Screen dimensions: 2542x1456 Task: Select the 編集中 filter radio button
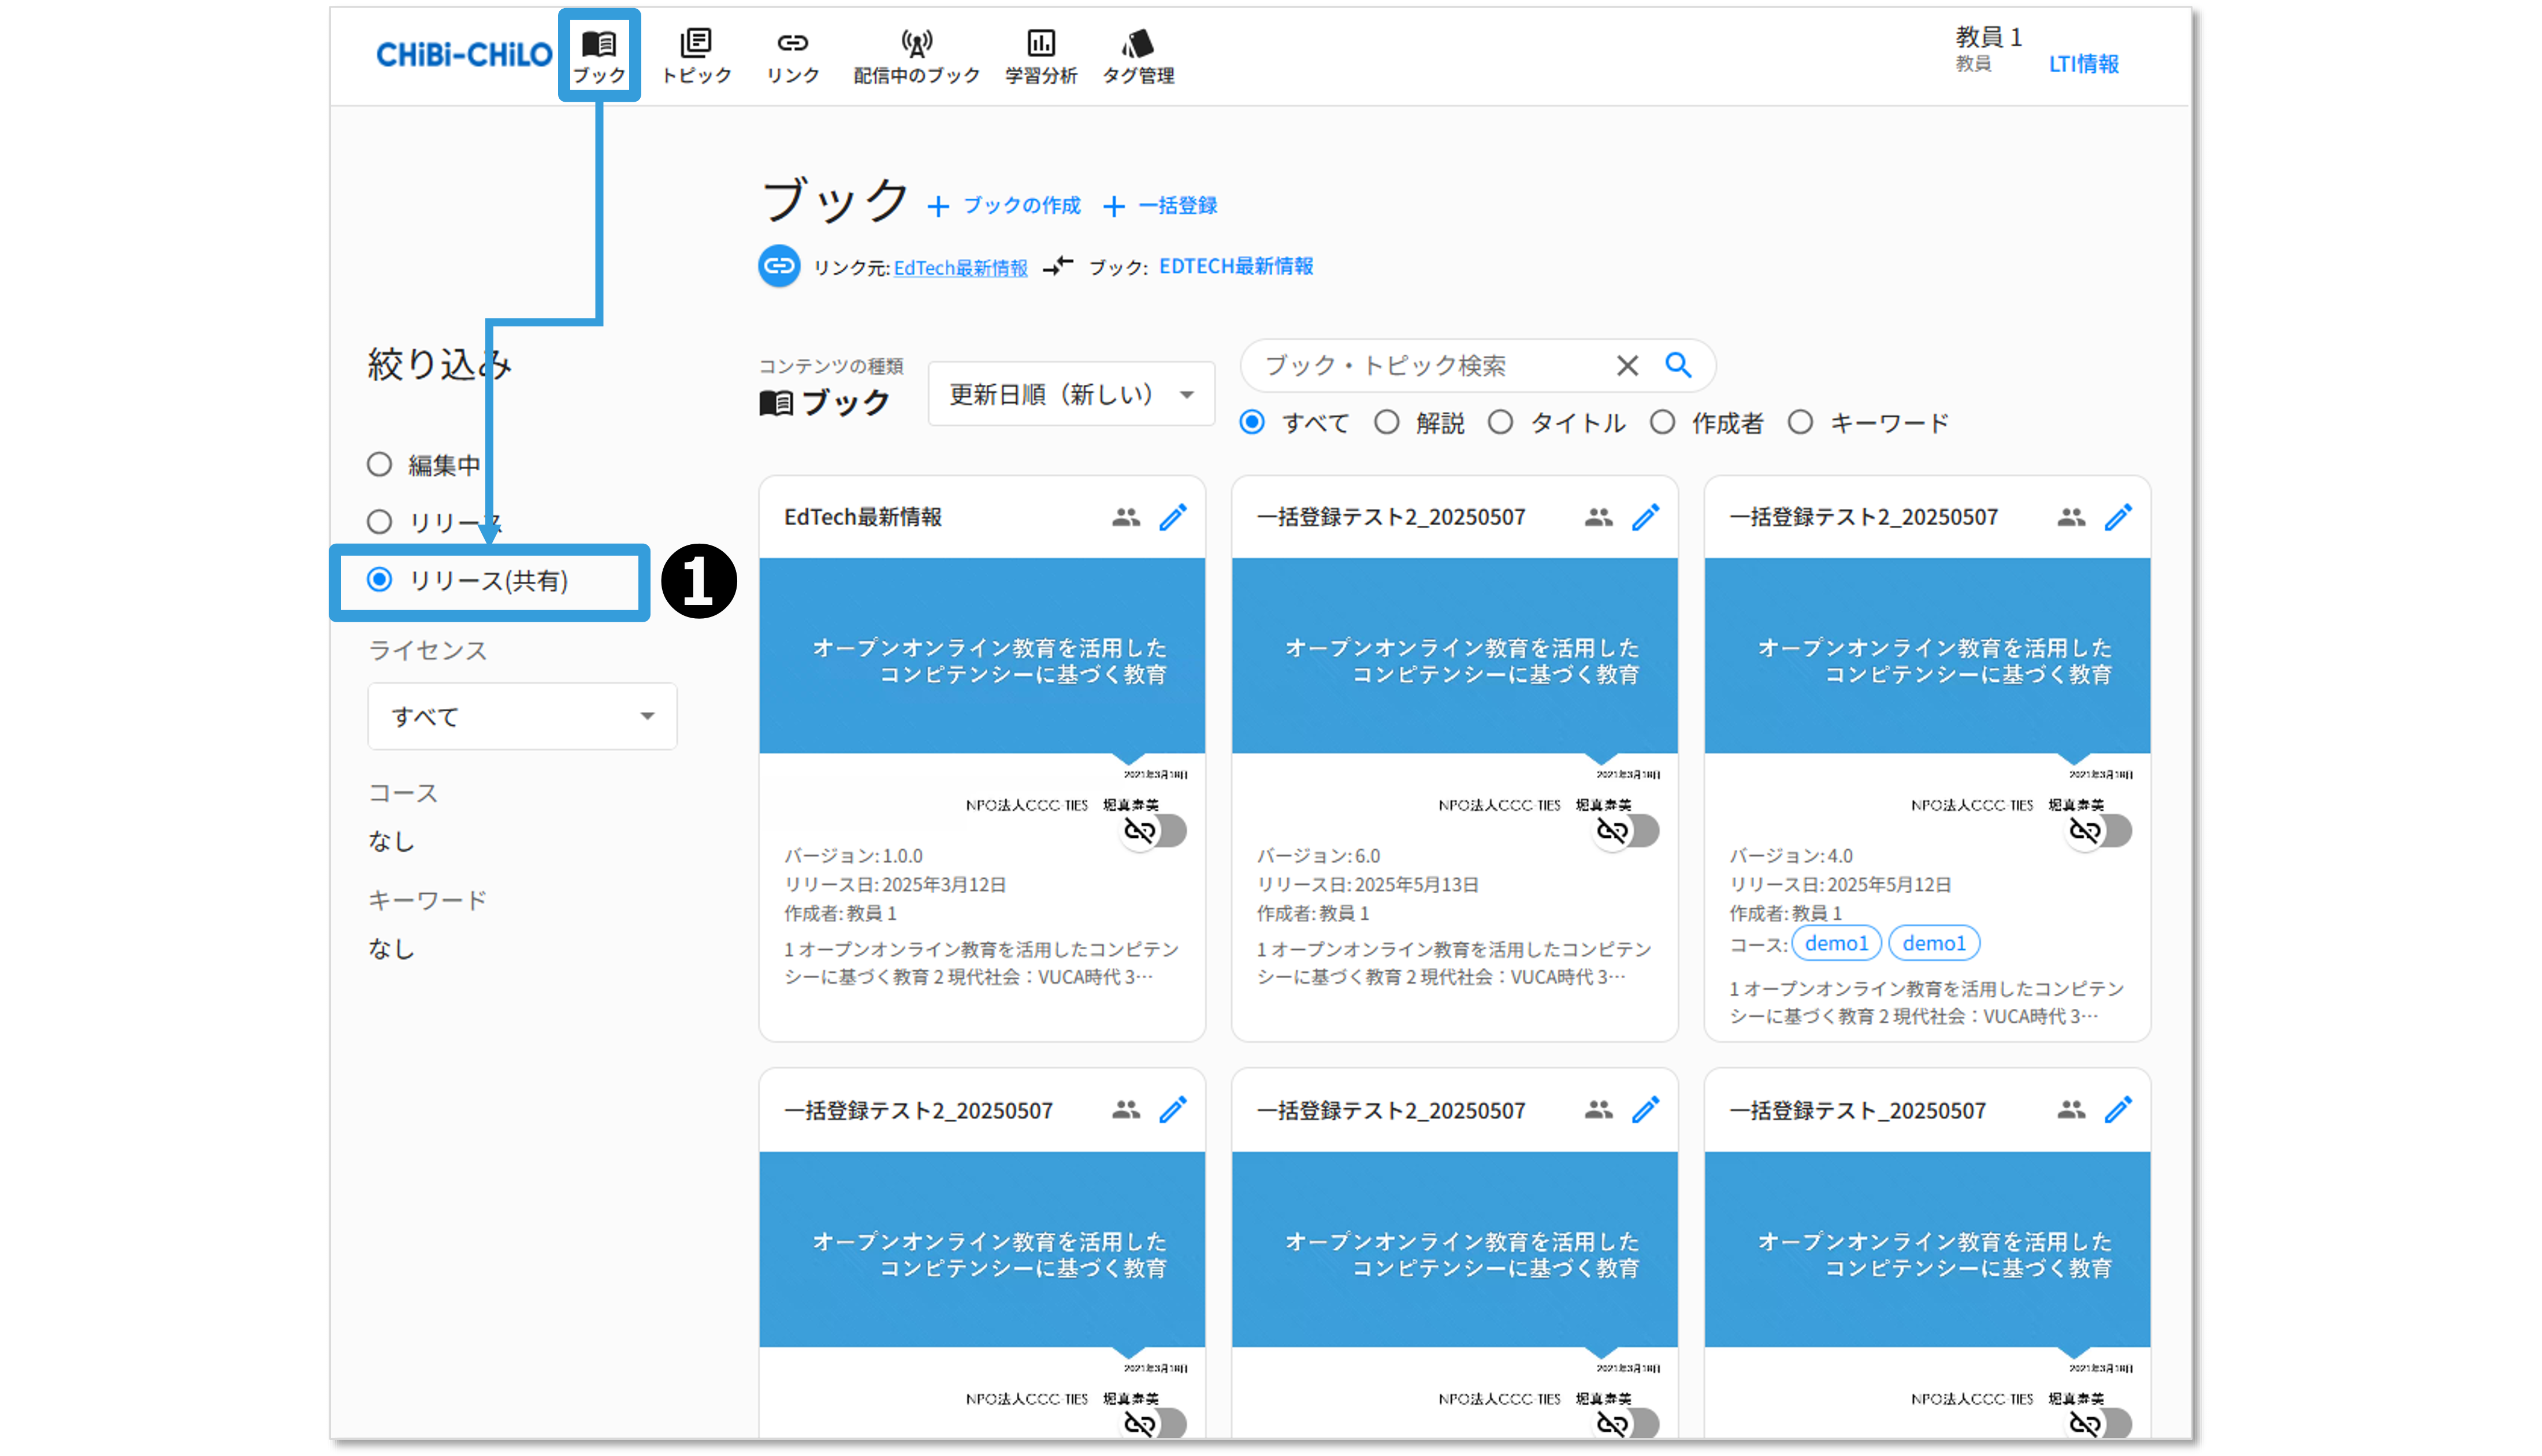click(x=379, y=465)
